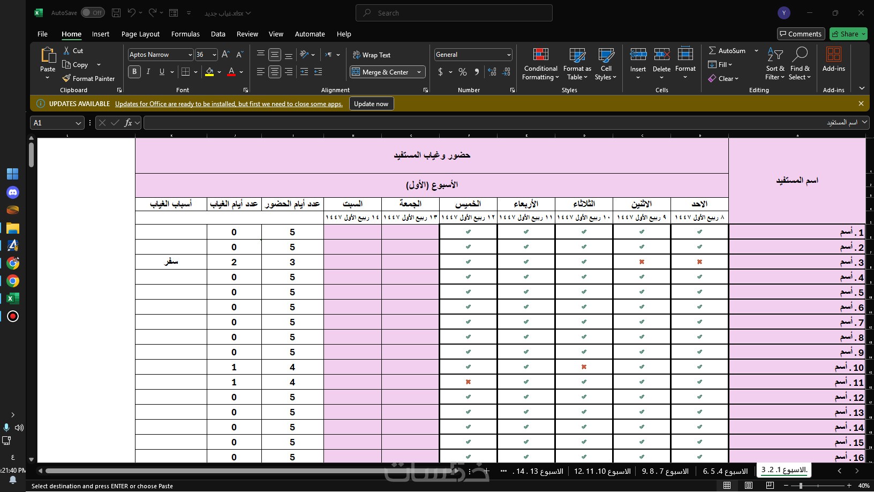Image resolution: width=874 pixels, height=492 pixels.
Task: Open Conditional Formatting menu
Action: click(540, 64)
